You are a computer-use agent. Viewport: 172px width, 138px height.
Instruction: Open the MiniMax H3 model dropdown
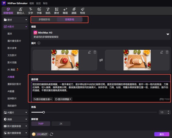coord(101,34)
